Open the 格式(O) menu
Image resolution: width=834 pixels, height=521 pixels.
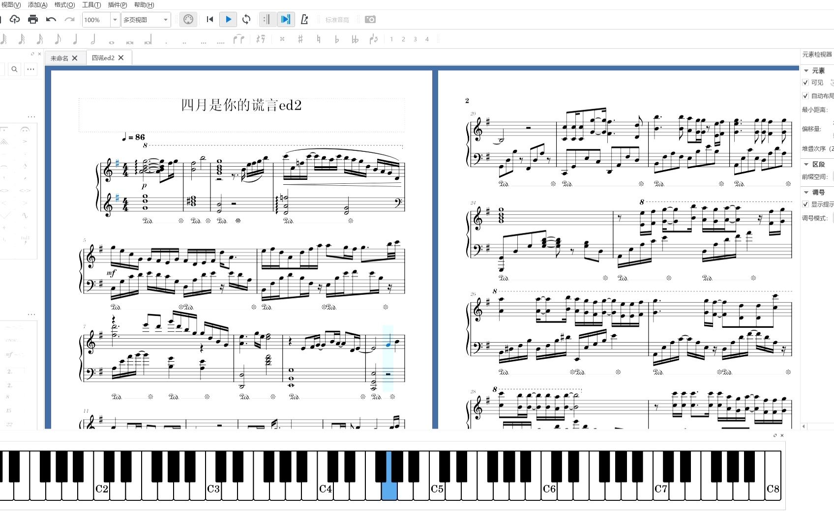tap(64, 5)
